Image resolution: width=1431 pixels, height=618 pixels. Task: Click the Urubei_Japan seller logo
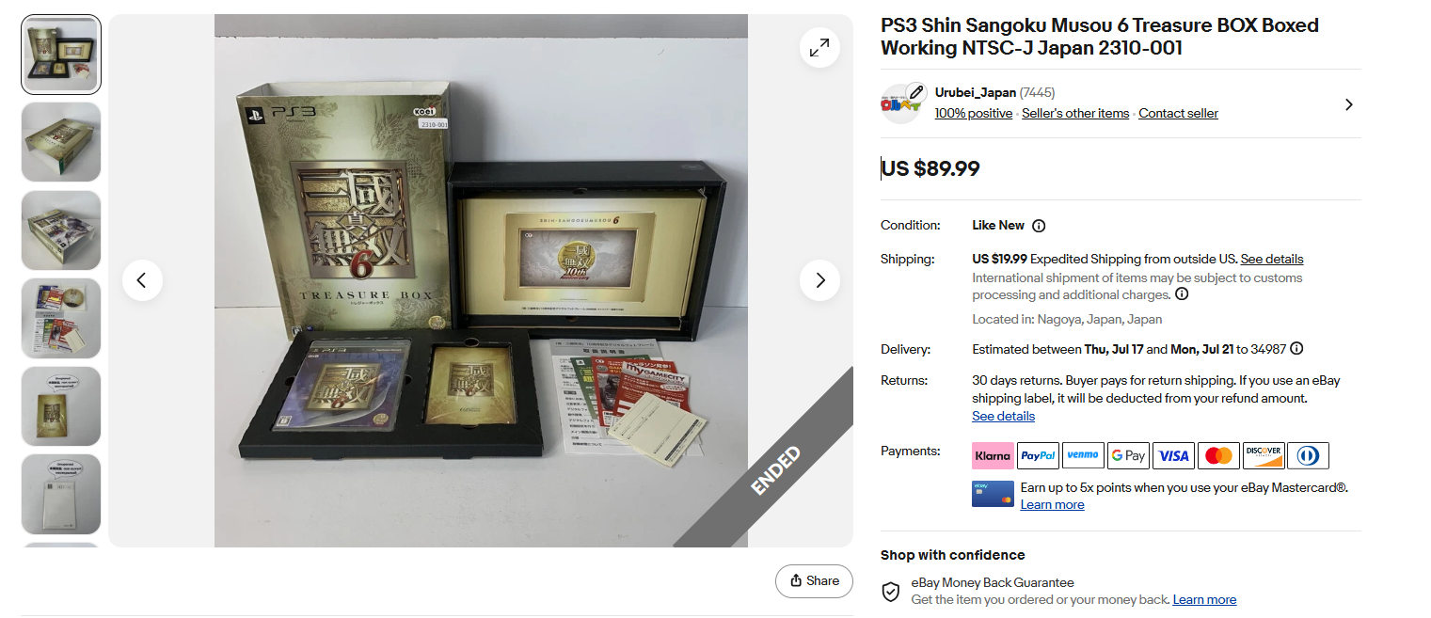click(x=901, y=103)
